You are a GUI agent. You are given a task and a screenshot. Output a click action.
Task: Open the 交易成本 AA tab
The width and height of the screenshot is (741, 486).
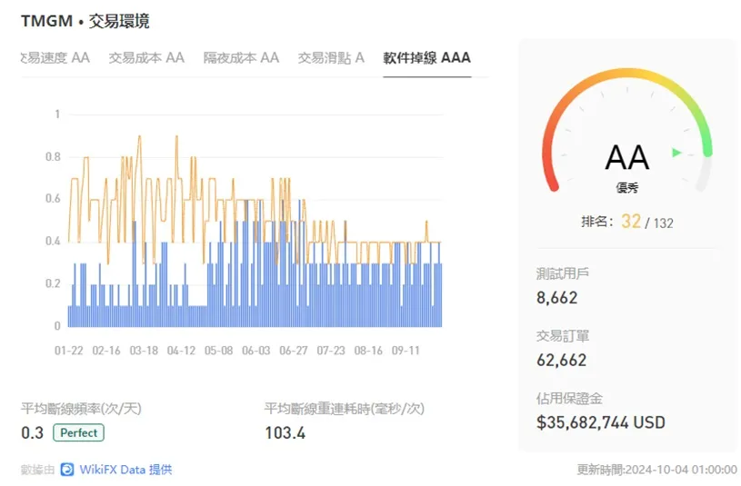146,57
